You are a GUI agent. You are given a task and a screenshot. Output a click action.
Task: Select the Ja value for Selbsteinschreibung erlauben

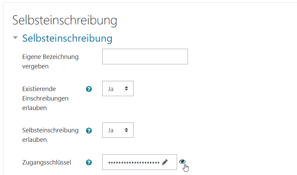[x=111, y=130]
